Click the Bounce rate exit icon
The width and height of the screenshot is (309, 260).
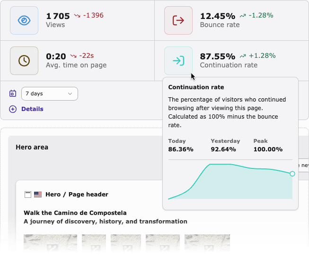click(178, 20)
